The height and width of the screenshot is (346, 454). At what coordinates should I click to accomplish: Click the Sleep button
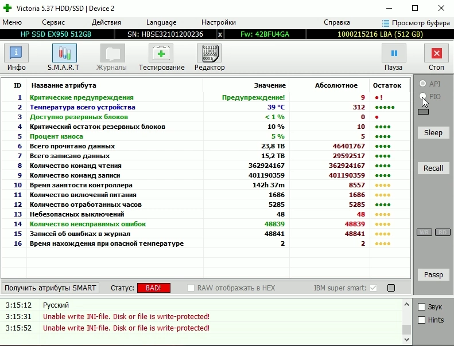coord(433,132)
